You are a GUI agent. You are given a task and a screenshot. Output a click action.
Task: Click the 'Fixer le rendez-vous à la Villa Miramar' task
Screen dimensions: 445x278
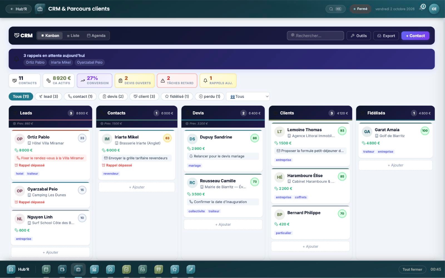[x=50, y=158]
